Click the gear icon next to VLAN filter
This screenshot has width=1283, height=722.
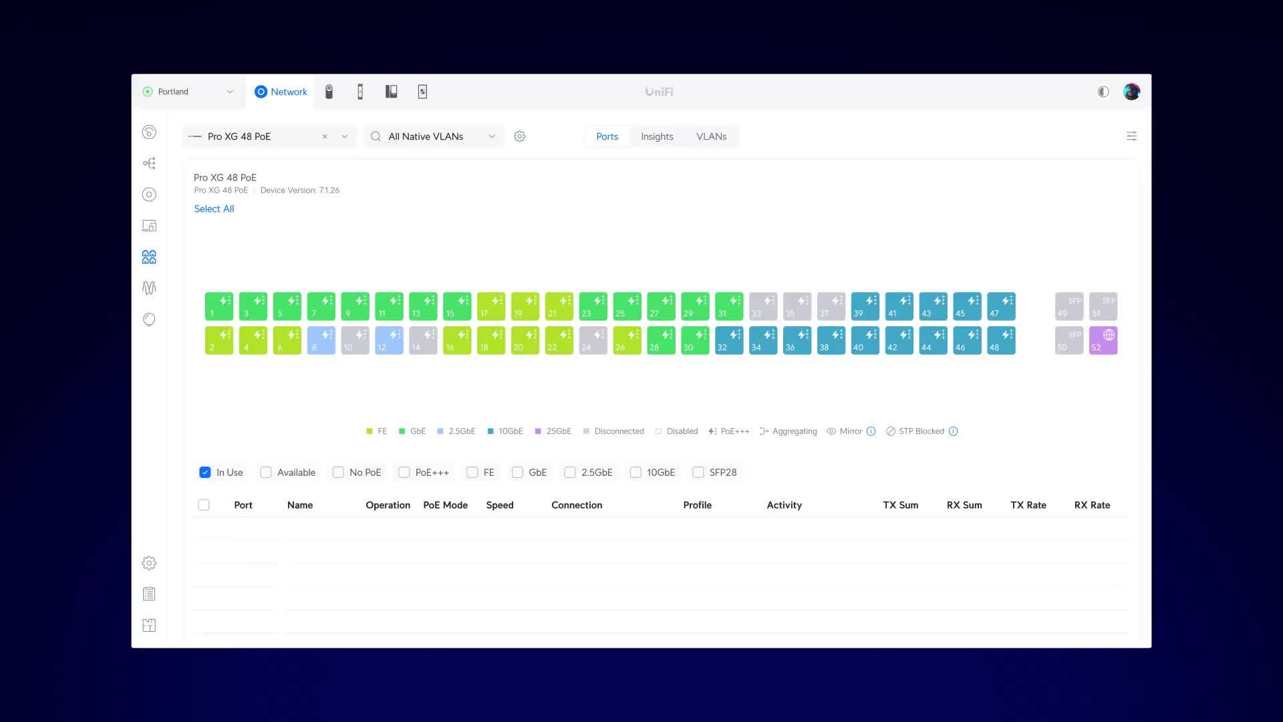519,136
